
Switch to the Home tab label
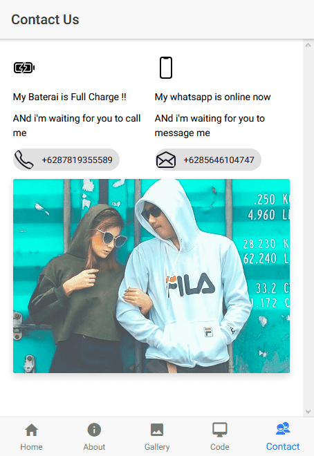(x=31, y=447)
